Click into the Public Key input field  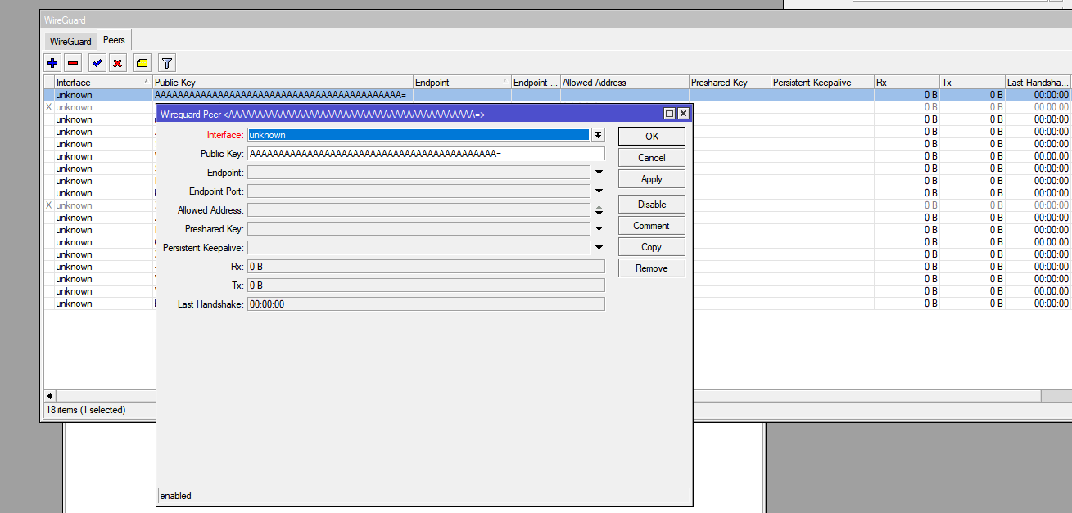426,154
